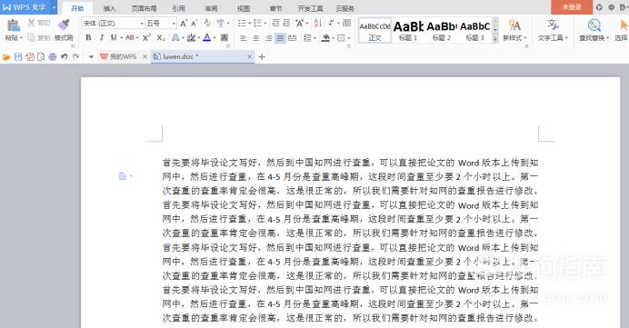Screen dimensions: 629x328
Task: Apply text highlight color pen
Action: pos(191,37)
